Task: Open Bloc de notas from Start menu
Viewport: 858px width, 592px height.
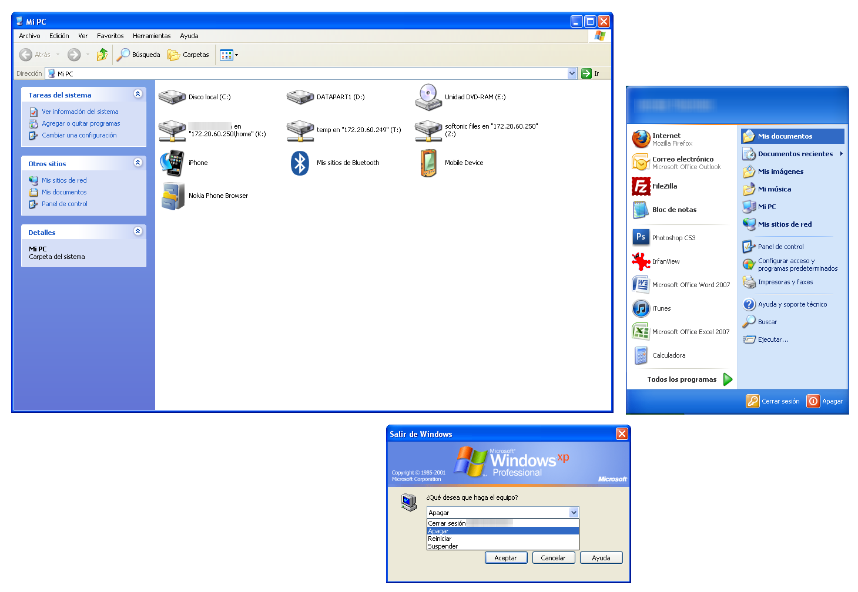Action: [x=682, y=210]
